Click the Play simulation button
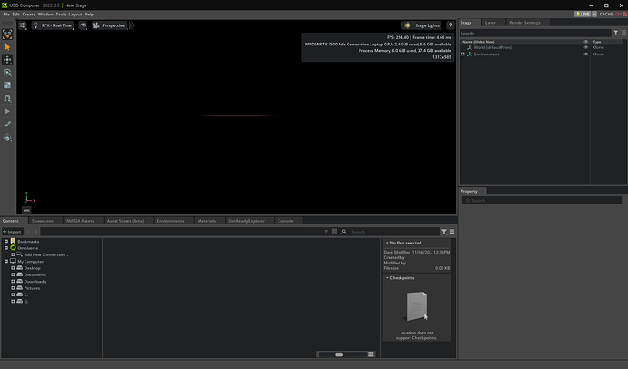This screenshot has width=628, height=369. tap(7, 111)
